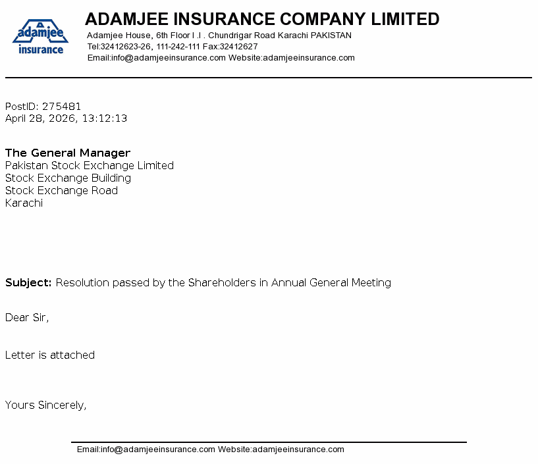Click the Tel and Fax numbers line
The height and width of the screenshot is (464, 538).
tap(173, 46)
